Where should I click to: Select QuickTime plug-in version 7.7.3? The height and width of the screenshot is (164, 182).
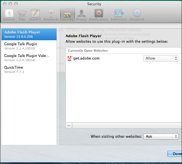(29, 70)
